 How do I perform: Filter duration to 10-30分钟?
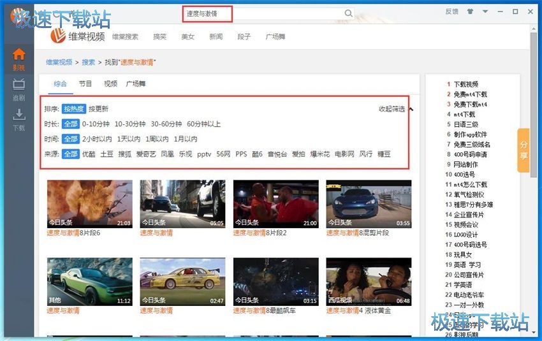point(130,124)
